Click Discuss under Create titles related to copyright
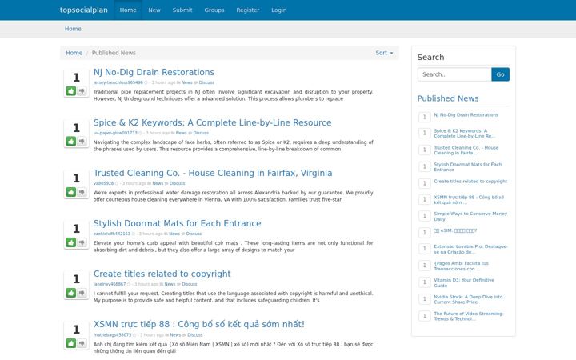576x360 pixels. (190, 284)
